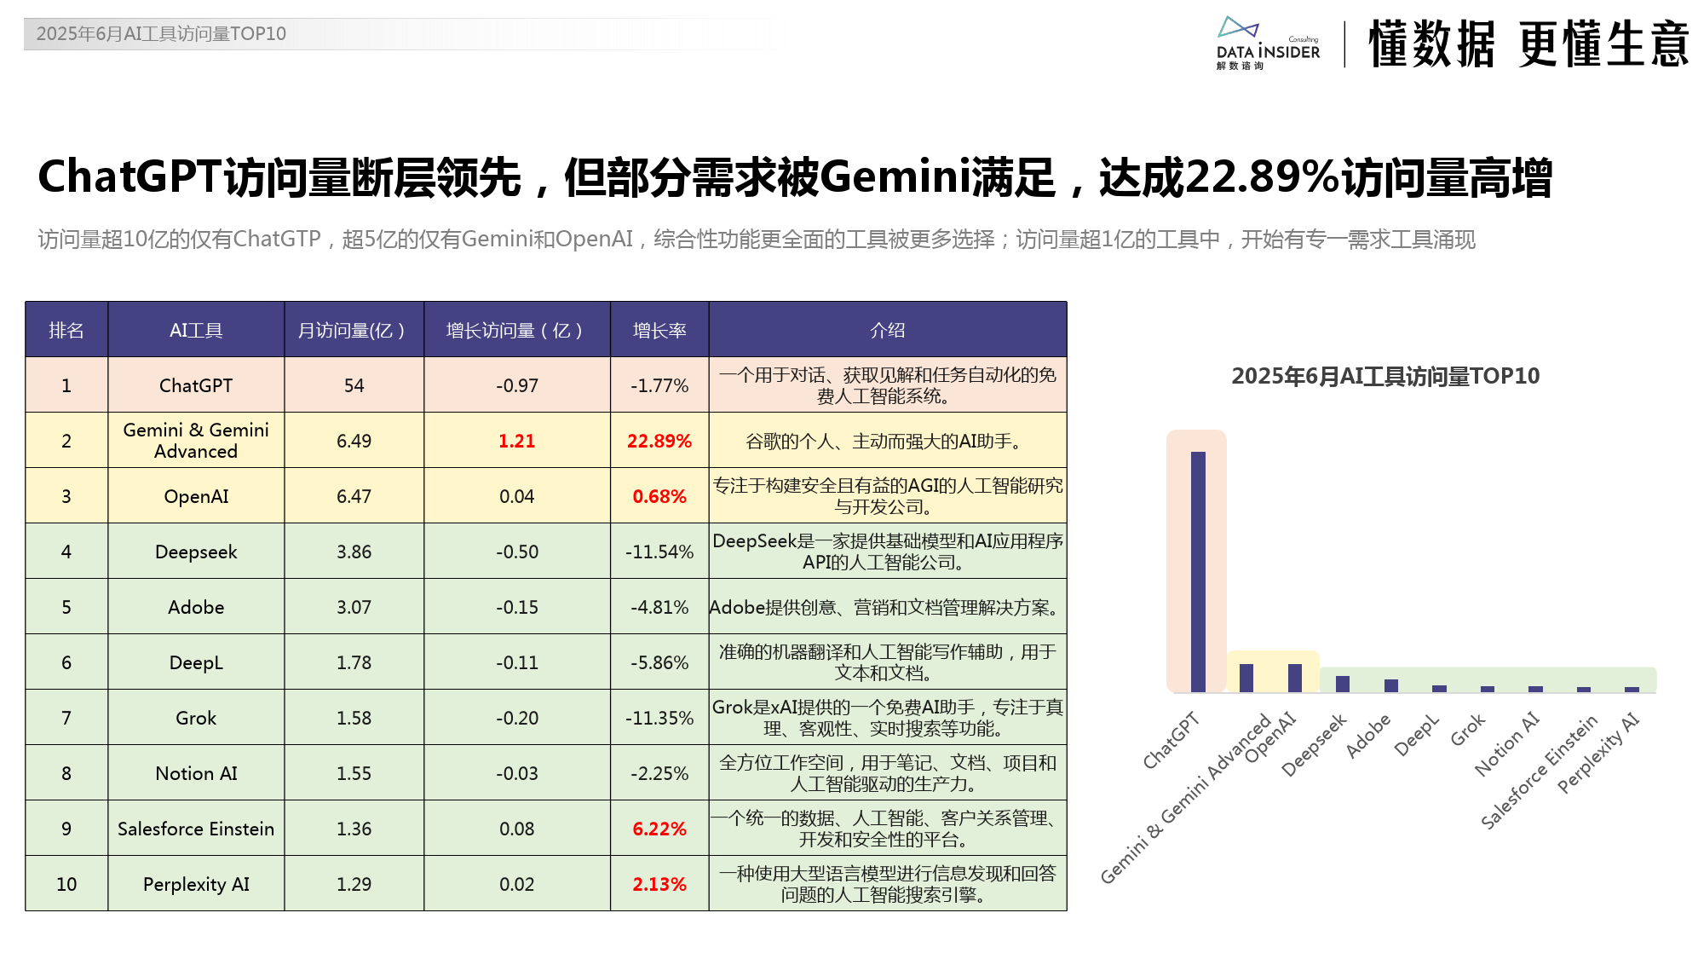Click the chart title '2025年6月AI工具访问量TOP10'
Viewport: 1704px width, 959px height.
pyautogui.click(x=1385, y=376)
